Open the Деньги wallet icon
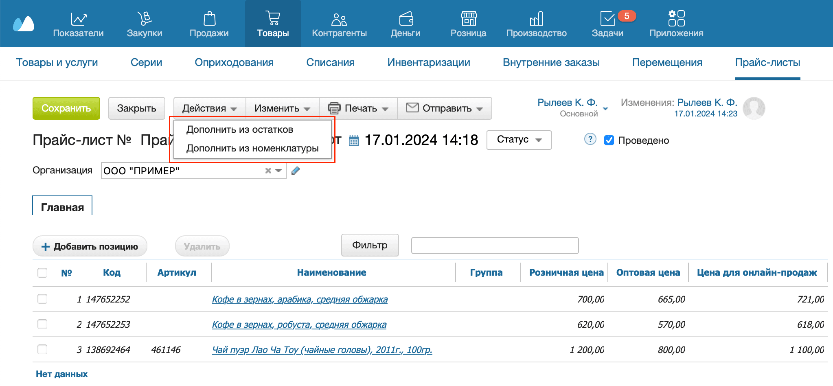Viewport: 833px width, 386px height. 406,19
